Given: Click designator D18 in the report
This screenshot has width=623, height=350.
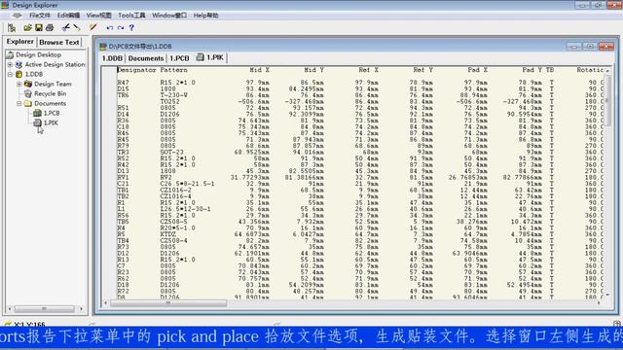Looking at the screenshot, I should point(123,285).
